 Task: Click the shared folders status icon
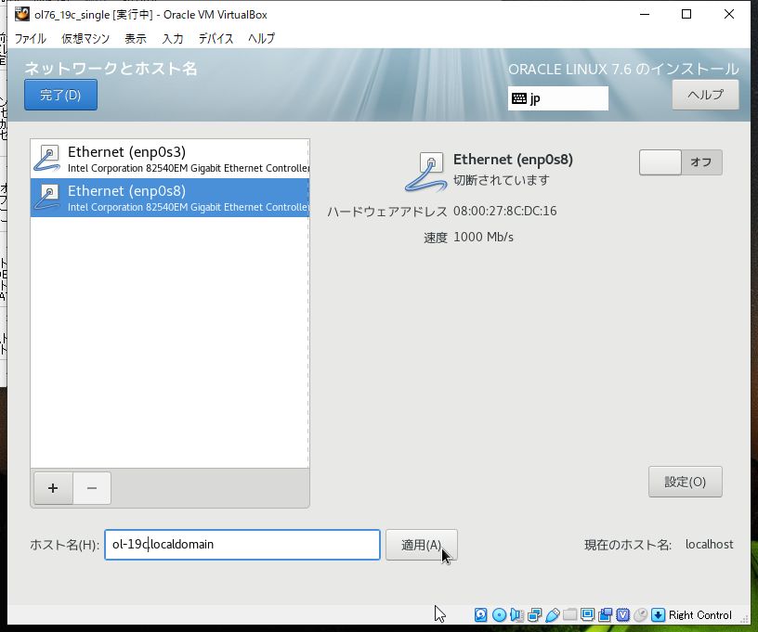[568, 614]
